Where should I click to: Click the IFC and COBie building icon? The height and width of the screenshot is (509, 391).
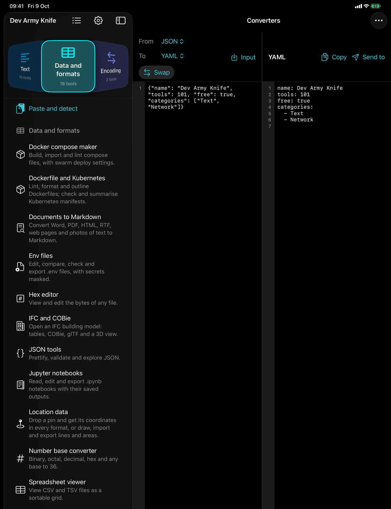coord(20,326)
